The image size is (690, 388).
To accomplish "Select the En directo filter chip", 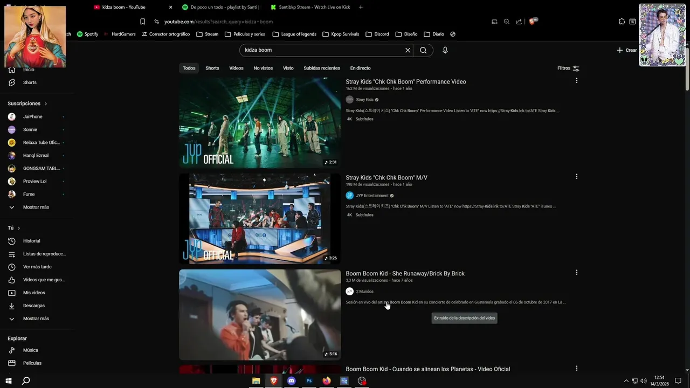I will [x=360, y=68].
